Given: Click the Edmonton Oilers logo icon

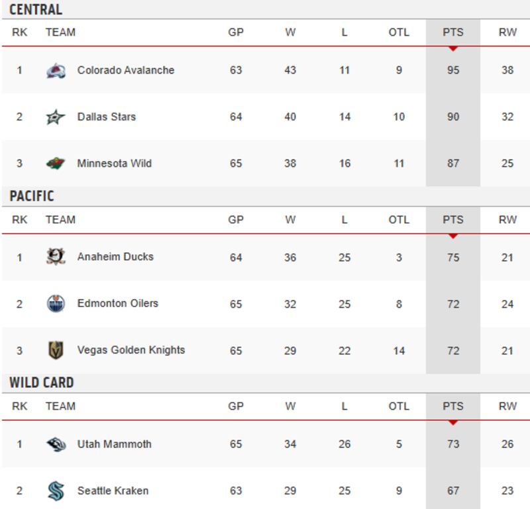Looking at the screenshot, I should pos(56,304).
